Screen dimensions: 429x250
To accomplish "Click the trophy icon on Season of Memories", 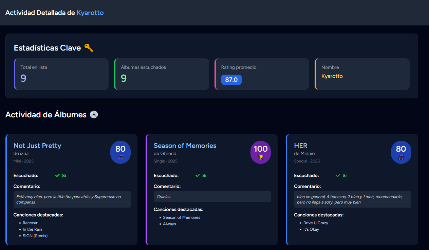I will (x=261, y=157).
